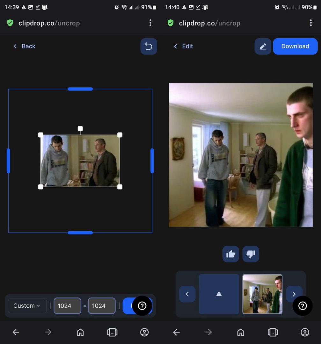Select the top-right corner handle of the image

(x=120, y=135)
